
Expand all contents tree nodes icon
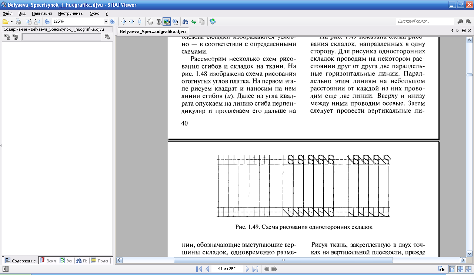click(x=7, y=37)
